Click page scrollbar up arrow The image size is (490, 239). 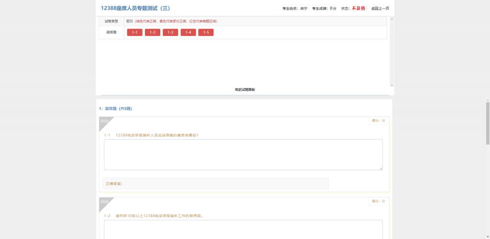point(488,100)
